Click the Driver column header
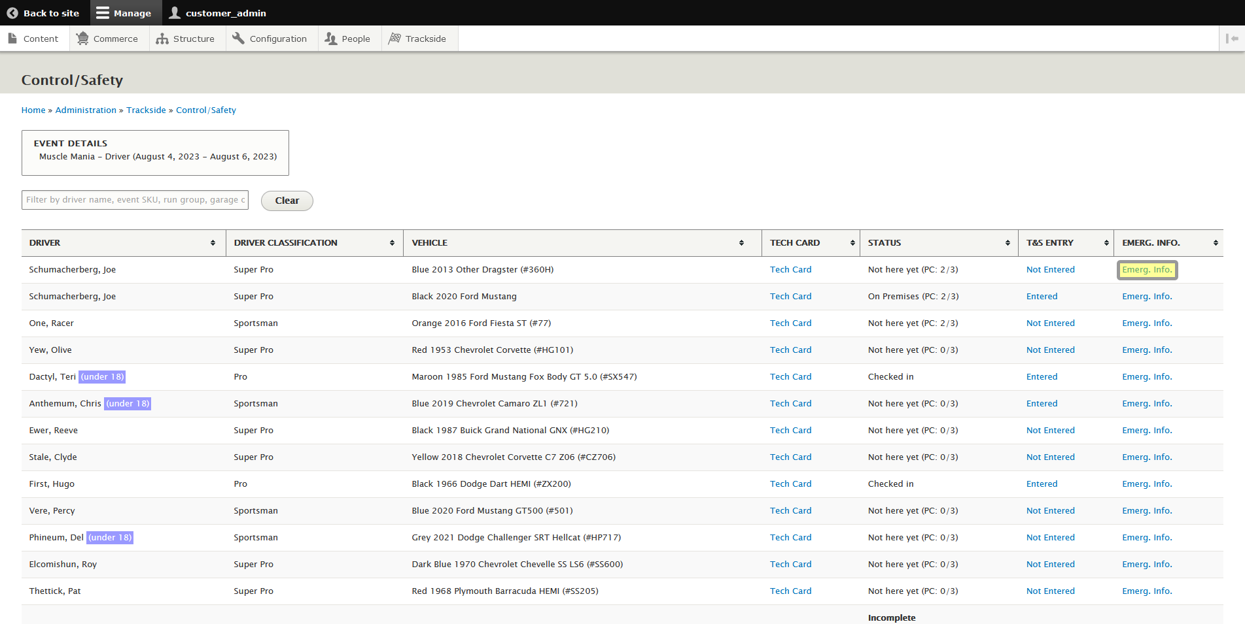The image size is (1245, 624). point(124,243)
